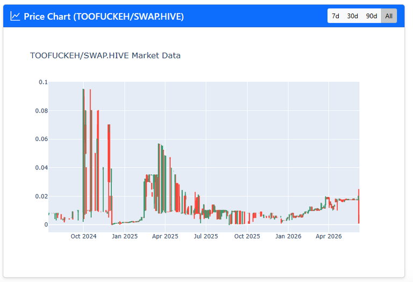Click the 0 y-axis value
This screenshot has height=282, width=413.
(46, 225)
